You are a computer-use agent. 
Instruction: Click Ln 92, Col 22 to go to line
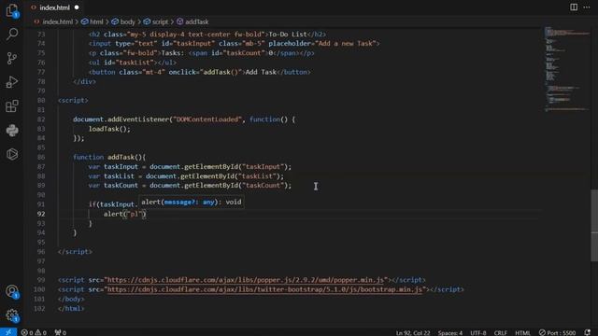[413, 332]
